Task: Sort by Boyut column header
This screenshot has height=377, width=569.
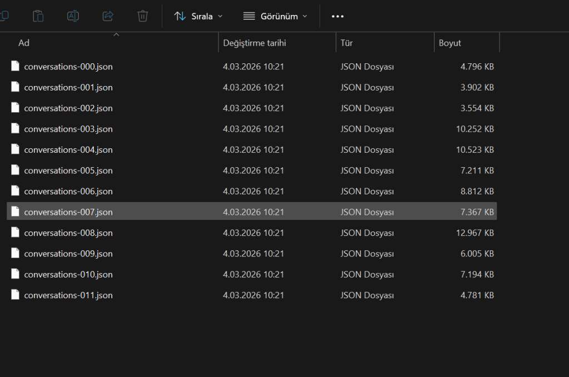Action: pos(450,43)
